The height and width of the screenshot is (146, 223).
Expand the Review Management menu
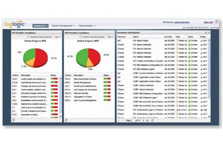[63, 26]
